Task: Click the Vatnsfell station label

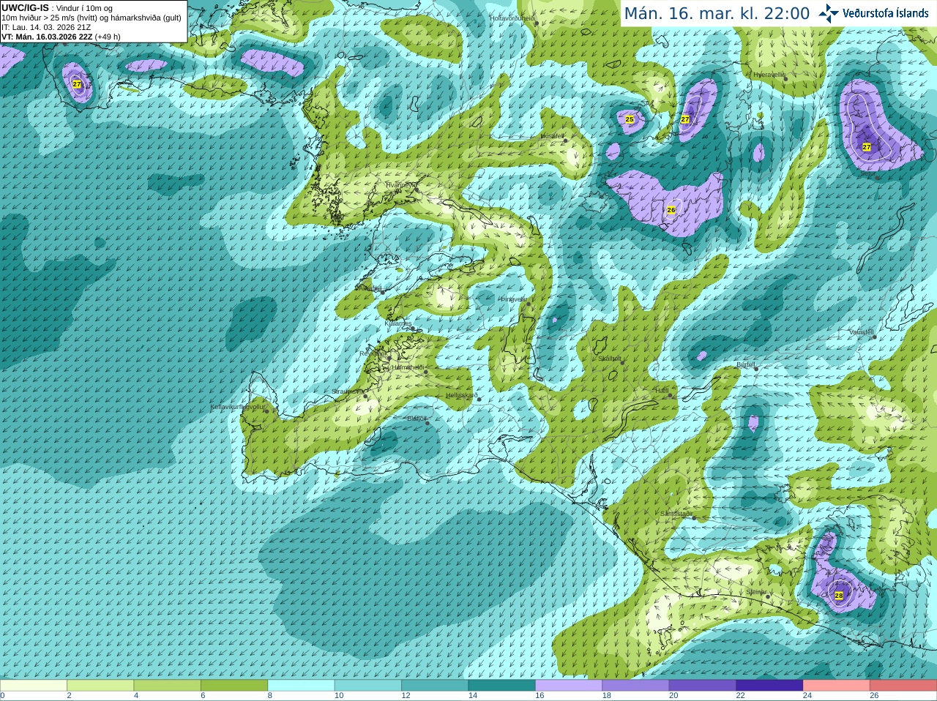Action: 862,332
